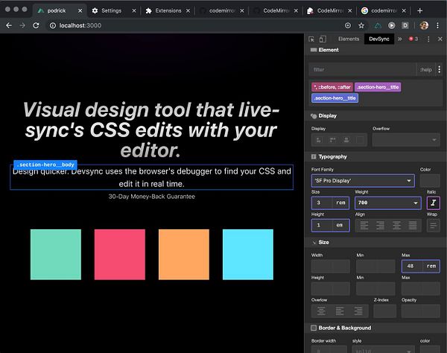Switch to the Extensions tab
The image size is (447, 353).
[x=168, y=11]
